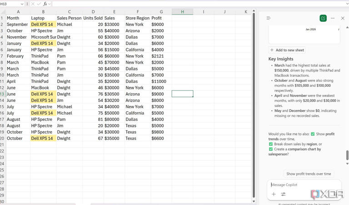Click the 'September' cell in row 2

pyautogui.click(x=18, y=24)
